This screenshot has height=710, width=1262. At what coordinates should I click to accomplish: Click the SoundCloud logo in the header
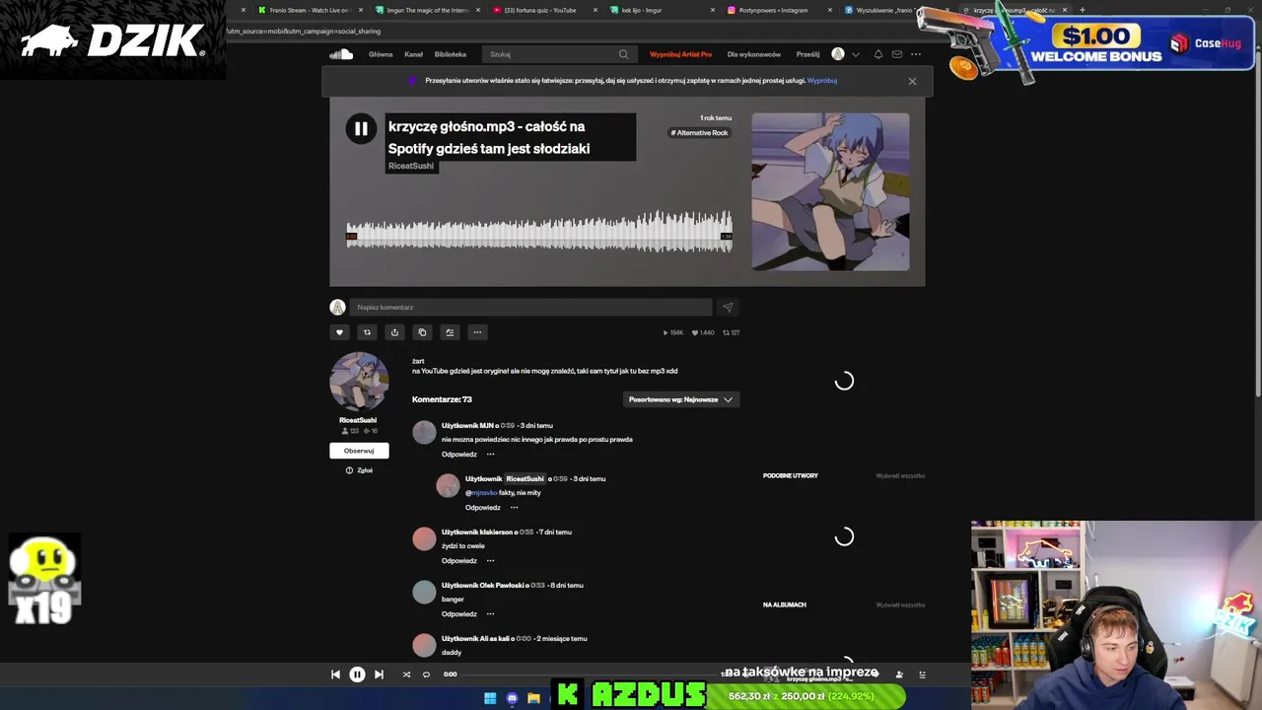(x=341, y=54)
